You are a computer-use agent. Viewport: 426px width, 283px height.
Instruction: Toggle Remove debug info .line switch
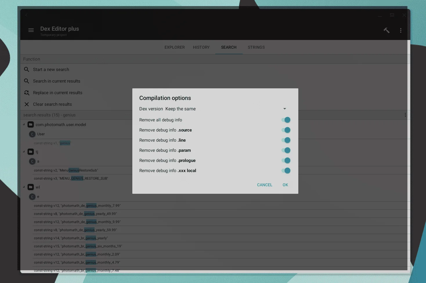click(x=286, y=140)
